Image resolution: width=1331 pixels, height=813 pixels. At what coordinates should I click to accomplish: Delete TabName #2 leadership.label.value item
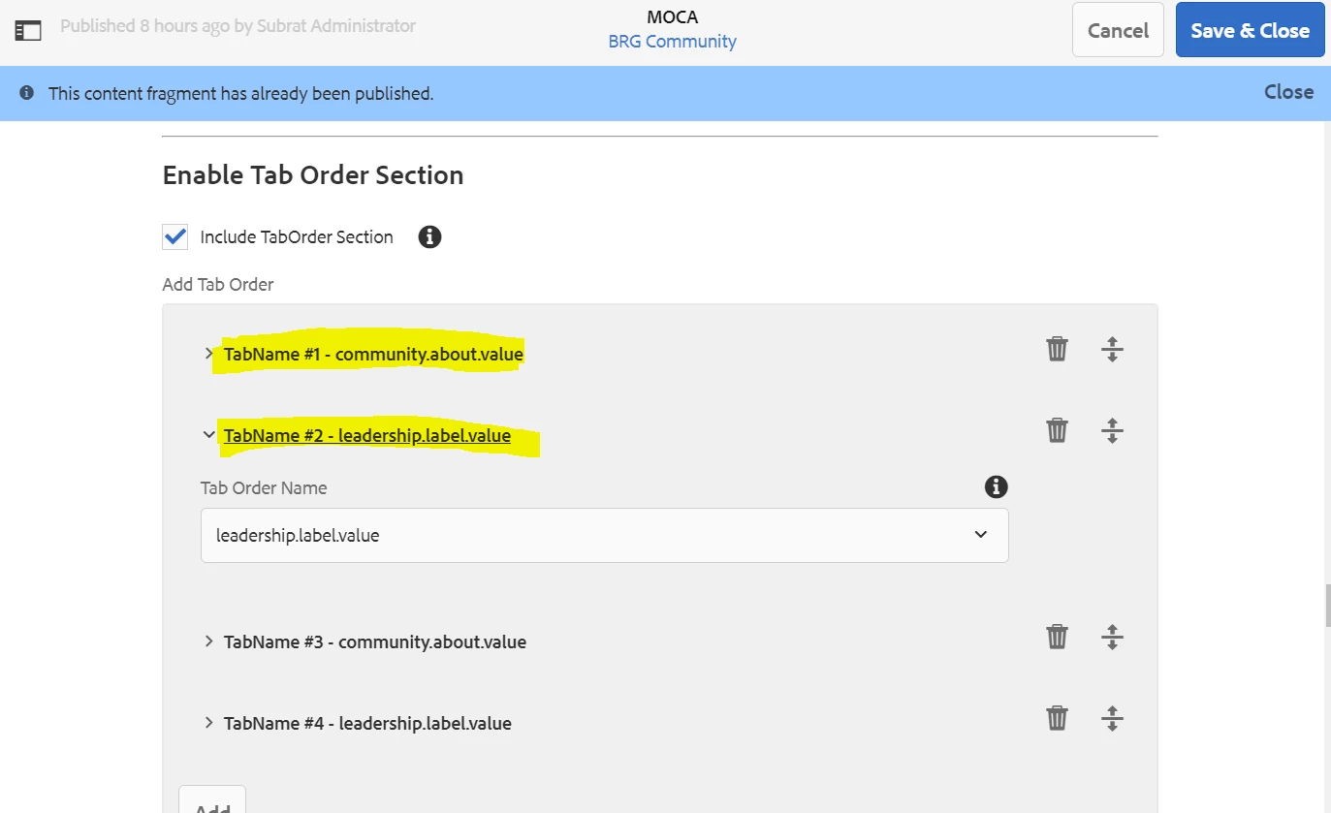click(1057, 430)
